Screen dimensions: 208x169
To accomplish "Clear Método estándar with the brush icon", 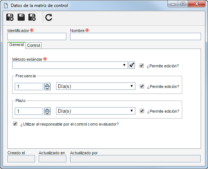I will 132,65.
